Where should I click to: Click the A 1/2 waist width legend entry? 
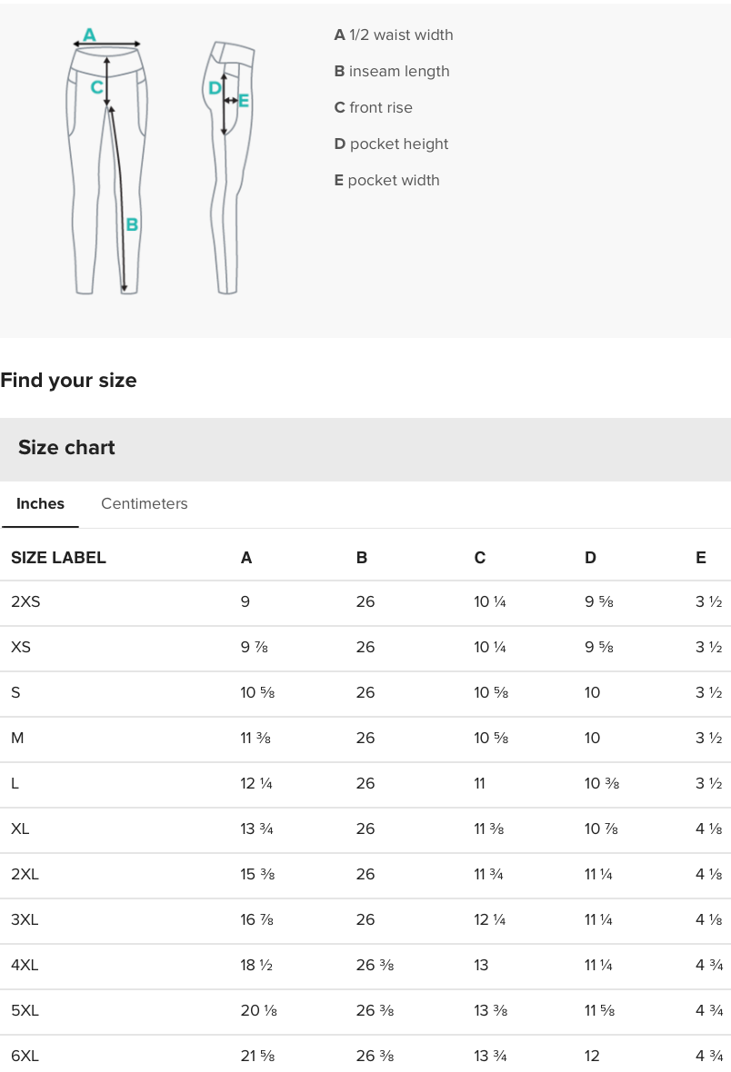394,35
